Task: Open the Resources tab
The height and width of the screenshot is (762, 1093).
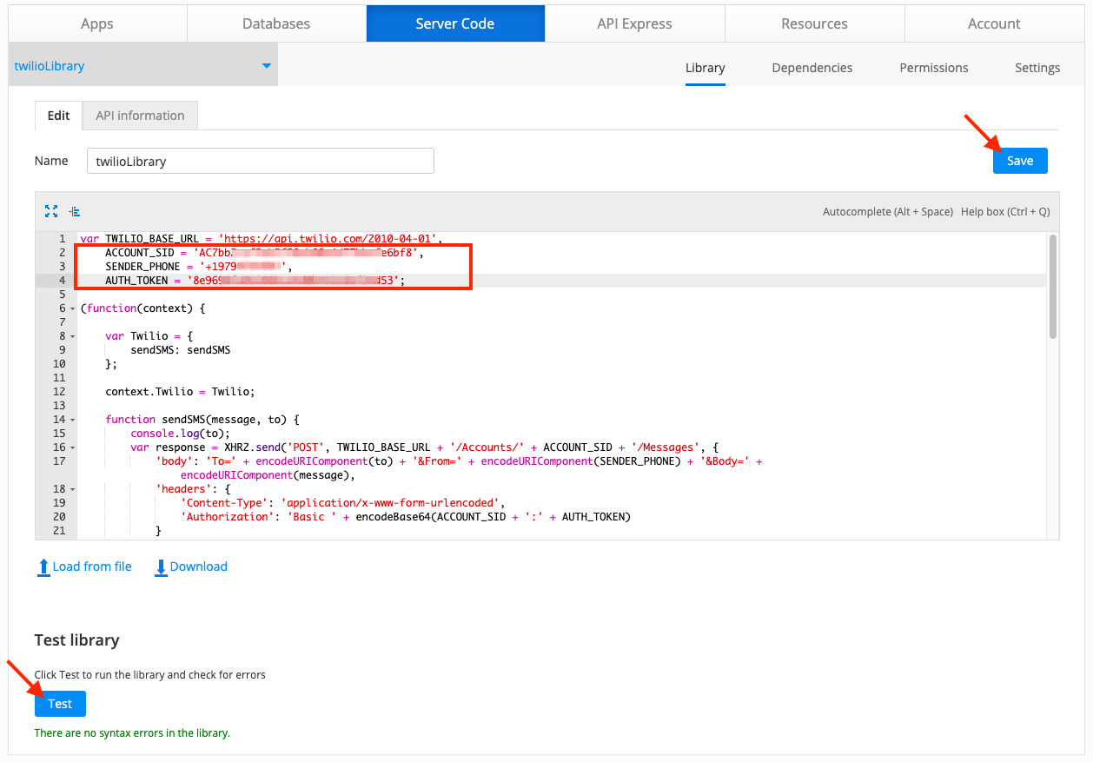Action: tap(815, 23)
